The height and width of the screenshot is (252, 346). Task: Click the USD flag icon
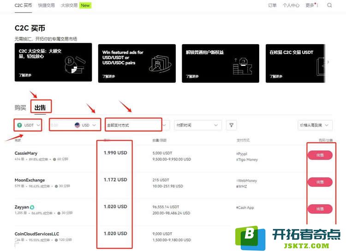coord(77,125)
